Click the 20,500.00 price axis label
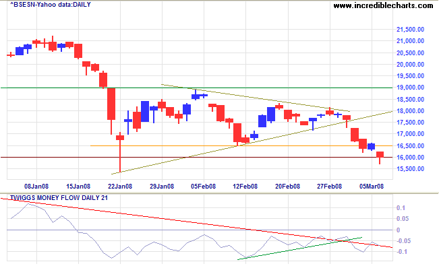 click(x=410, y=53)
